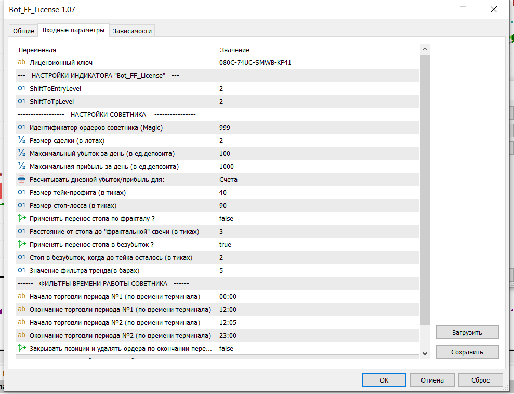Click the boolean arrow icon beside перенос стопа по фракталу
514x394 pixels.
click(x=22, y=218)
